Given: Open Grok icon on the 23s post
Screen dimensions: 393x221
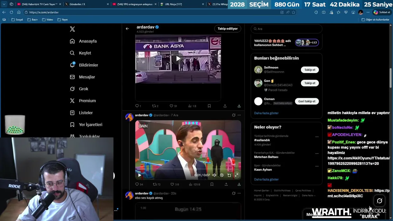Looking at the screenshot, I should pos(234,193).
